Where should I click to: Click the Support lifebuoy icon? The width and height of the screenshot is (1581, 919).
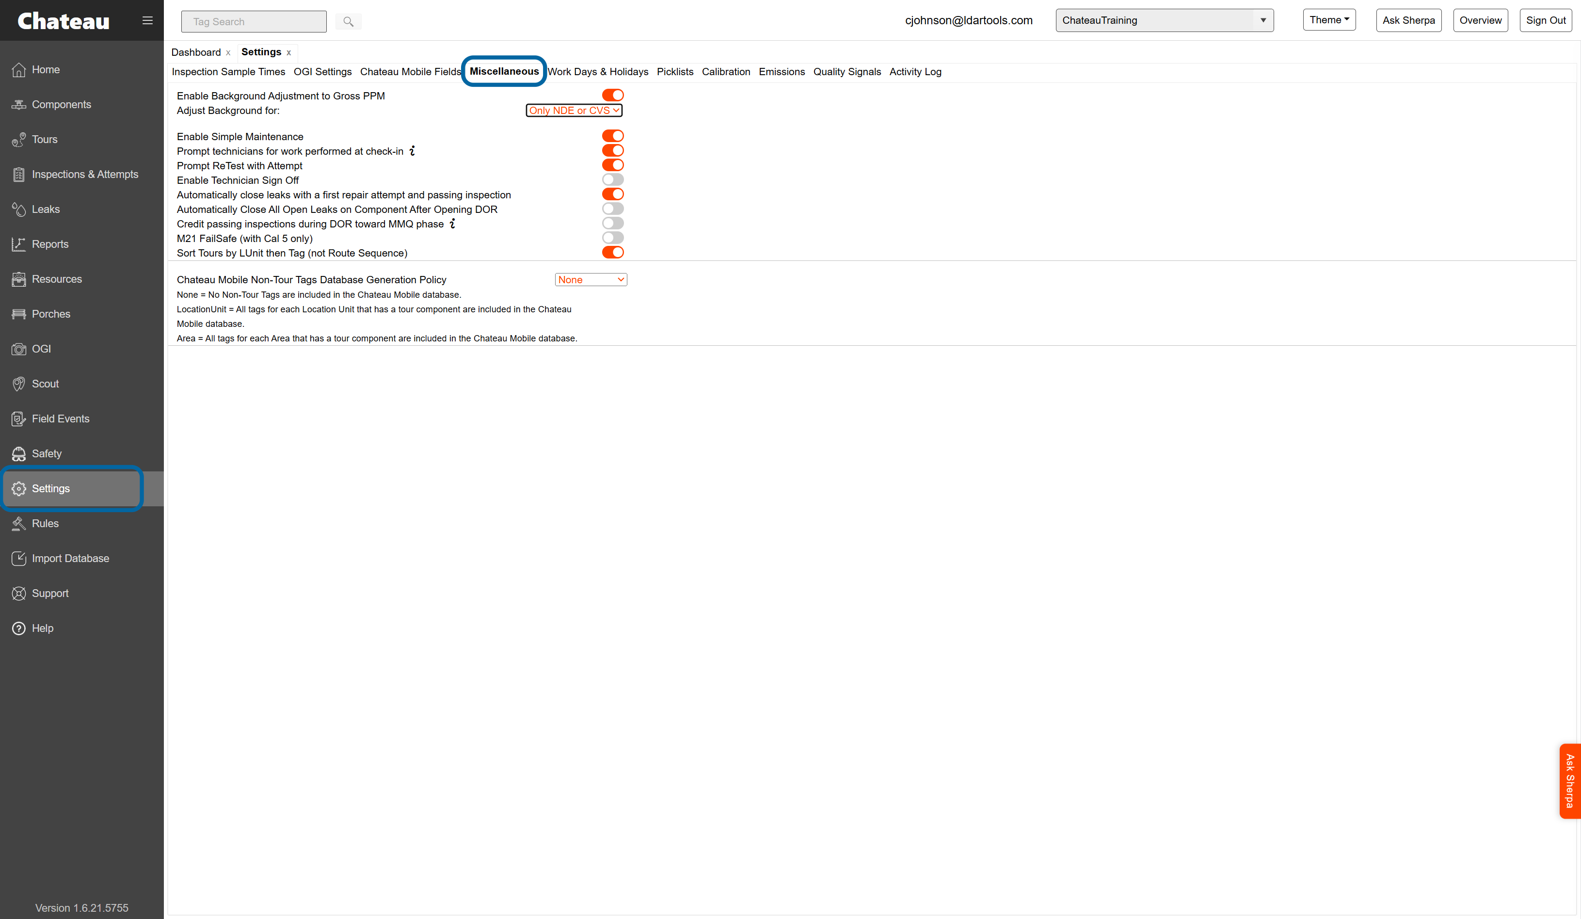click(19, 593)
